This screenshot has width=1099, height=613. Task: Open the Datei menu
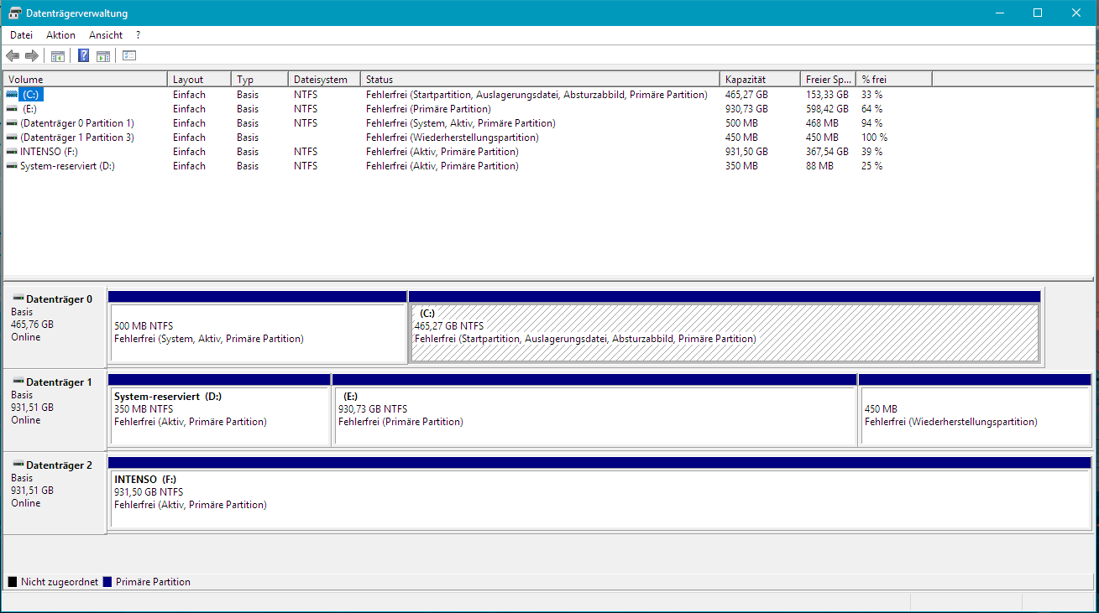pos(21,35)
